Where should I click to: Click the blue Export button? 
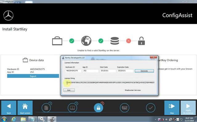tap(33, 76)
